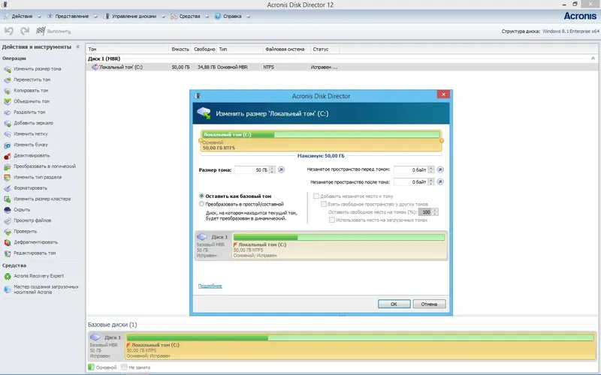Select the 'Добавить зеркало' icon
Screen dimensions: 601x375
tap(8, 123)
